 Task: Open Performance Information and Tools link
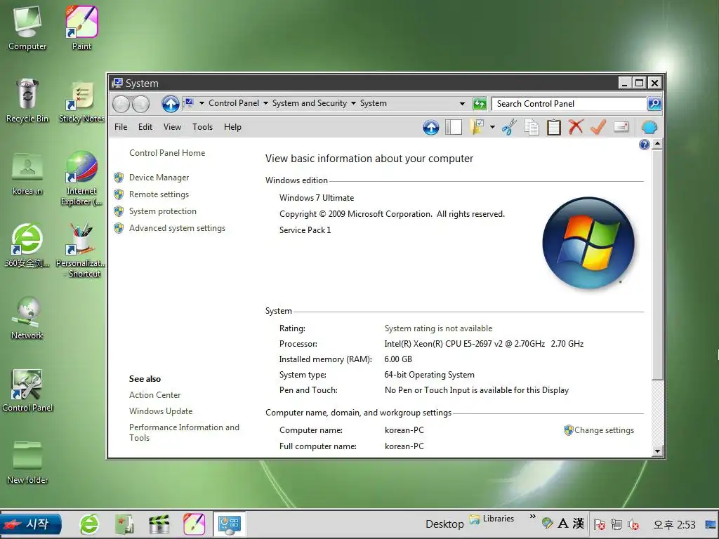pos(184,432)
